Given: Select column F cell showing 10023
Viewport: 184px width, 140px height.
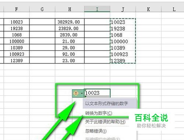Looking at the screenshot, I should click(x=17, y=22).
